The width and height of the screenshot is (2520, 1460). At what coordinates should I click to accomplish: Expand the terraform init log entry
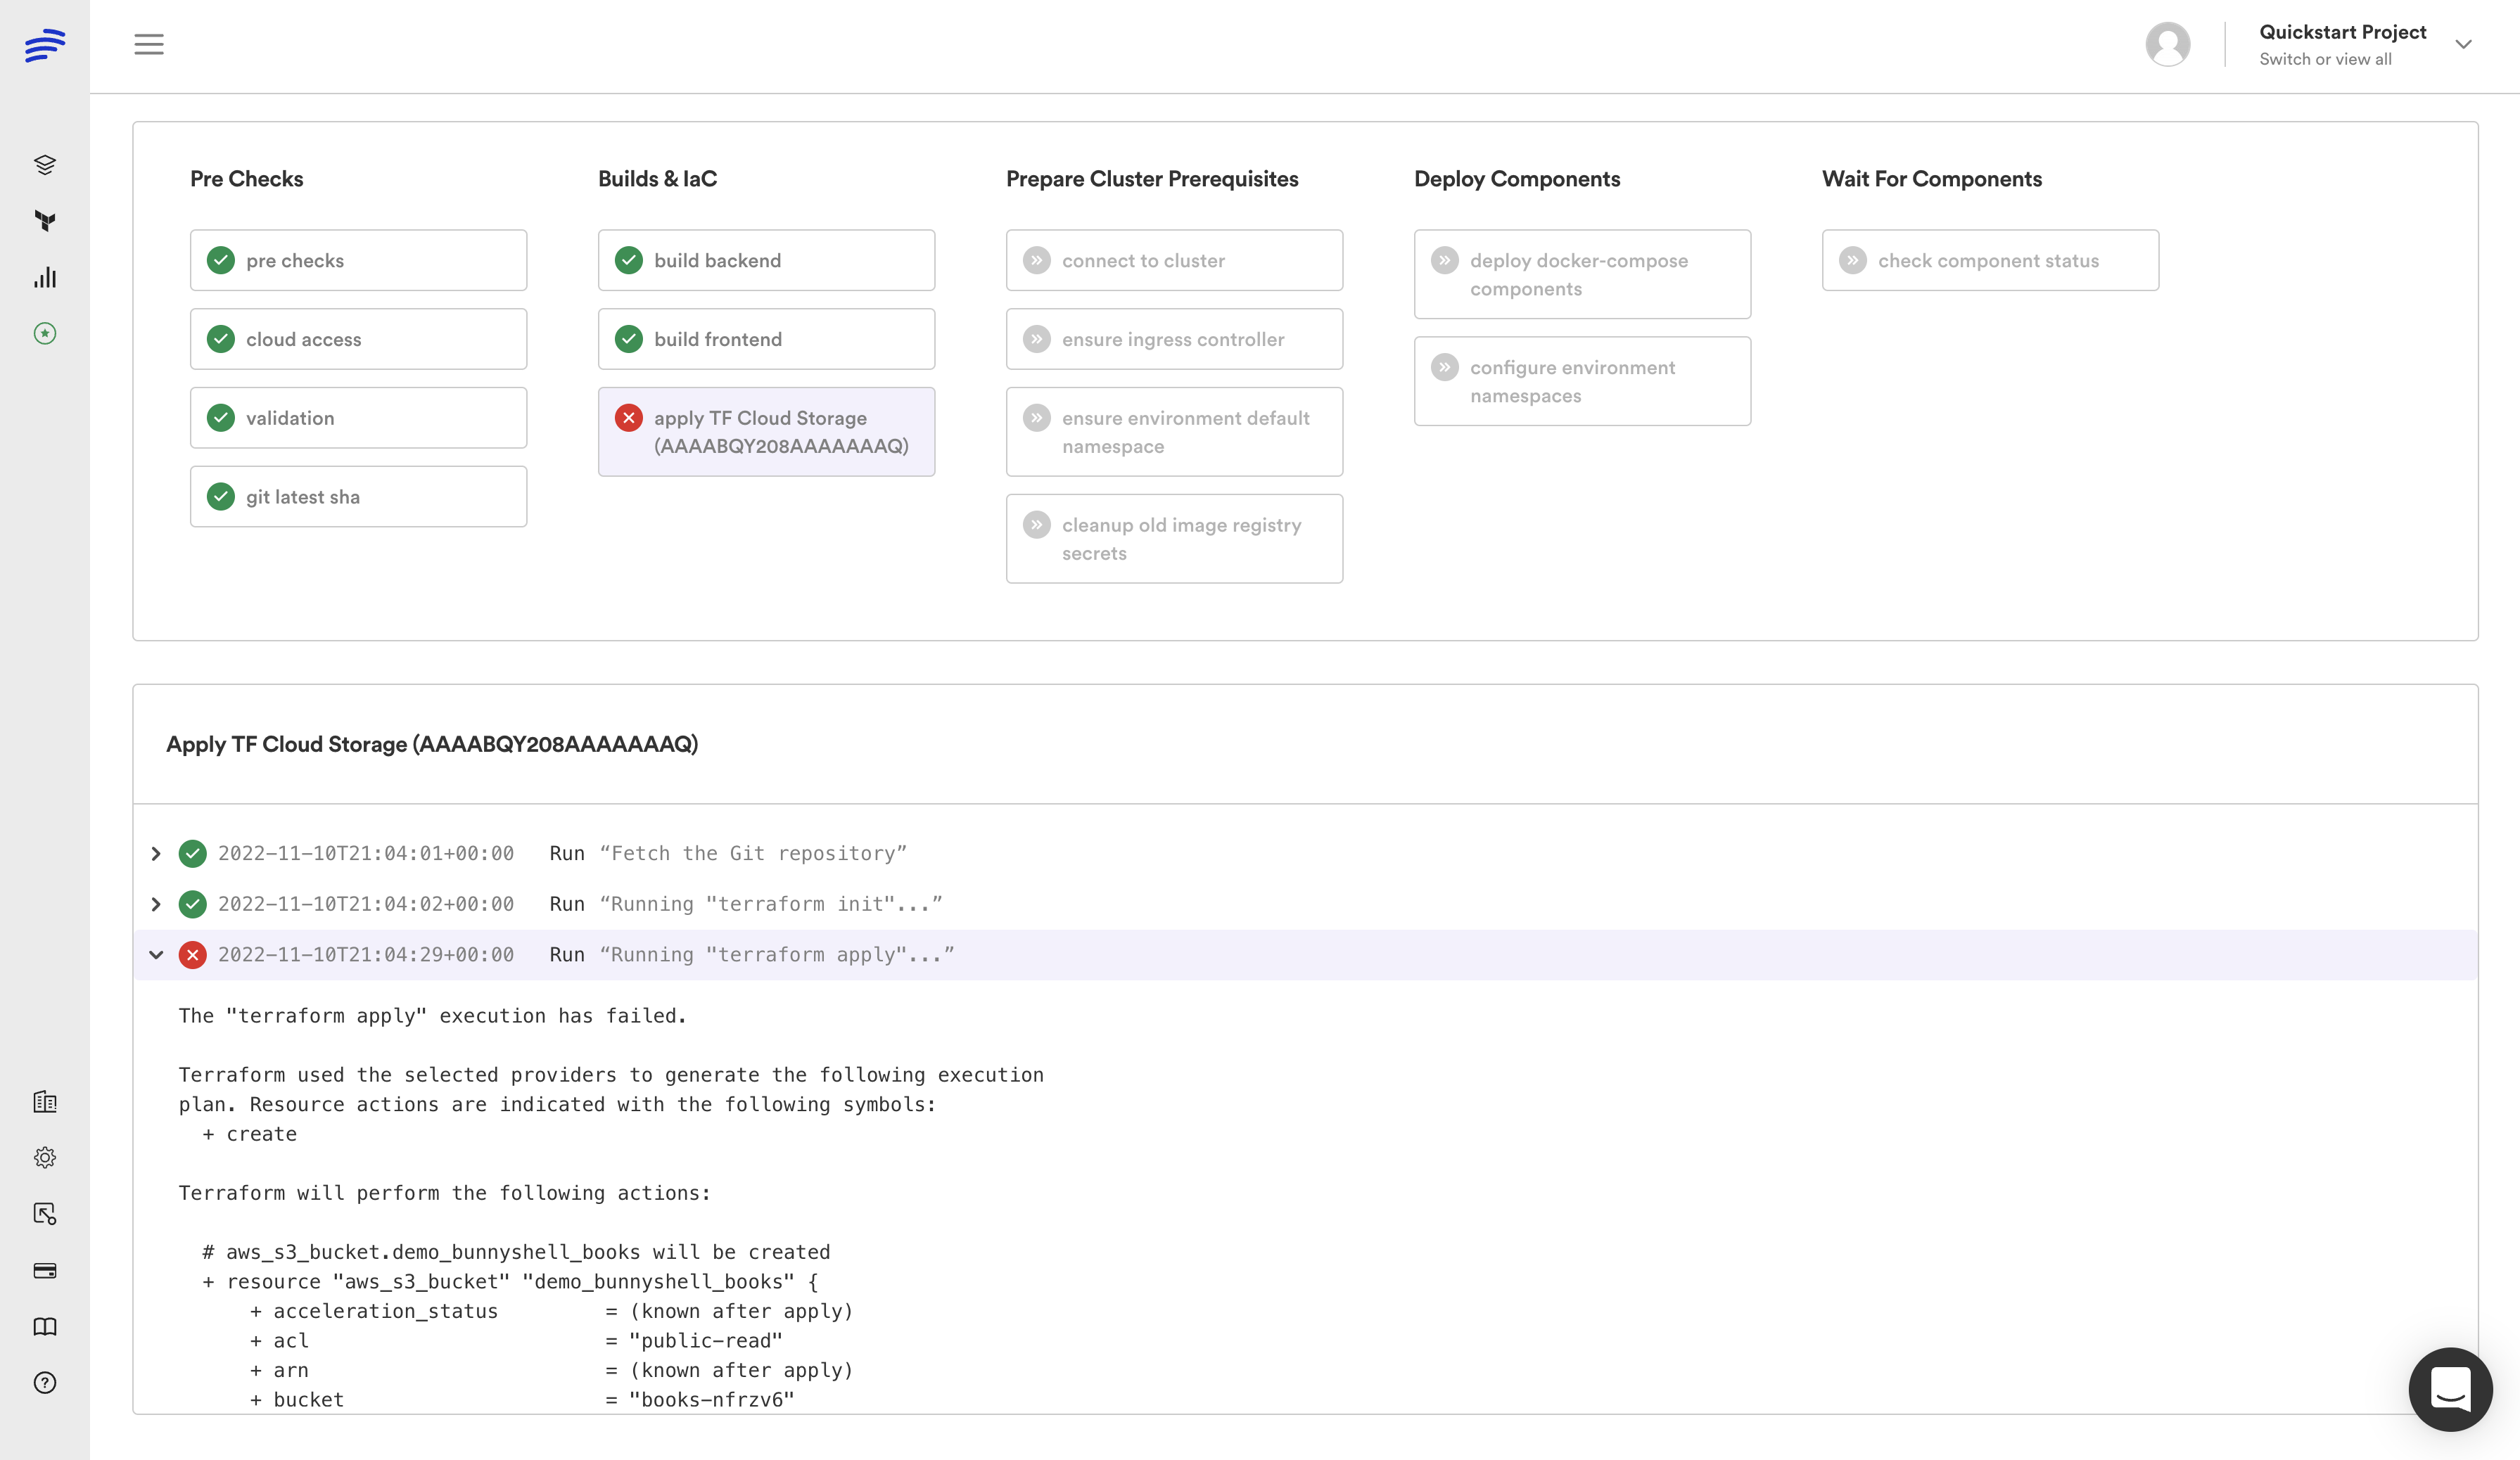click(x=156, y=904)
